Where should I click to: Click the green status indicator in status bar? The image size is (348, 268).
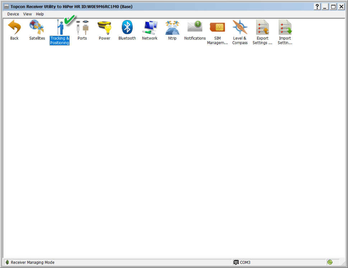coord(330,262)
